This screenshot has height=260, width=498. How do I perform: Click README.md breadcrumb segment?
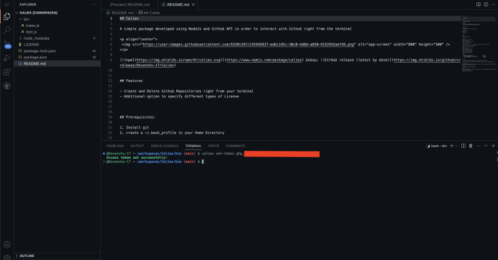122,12
